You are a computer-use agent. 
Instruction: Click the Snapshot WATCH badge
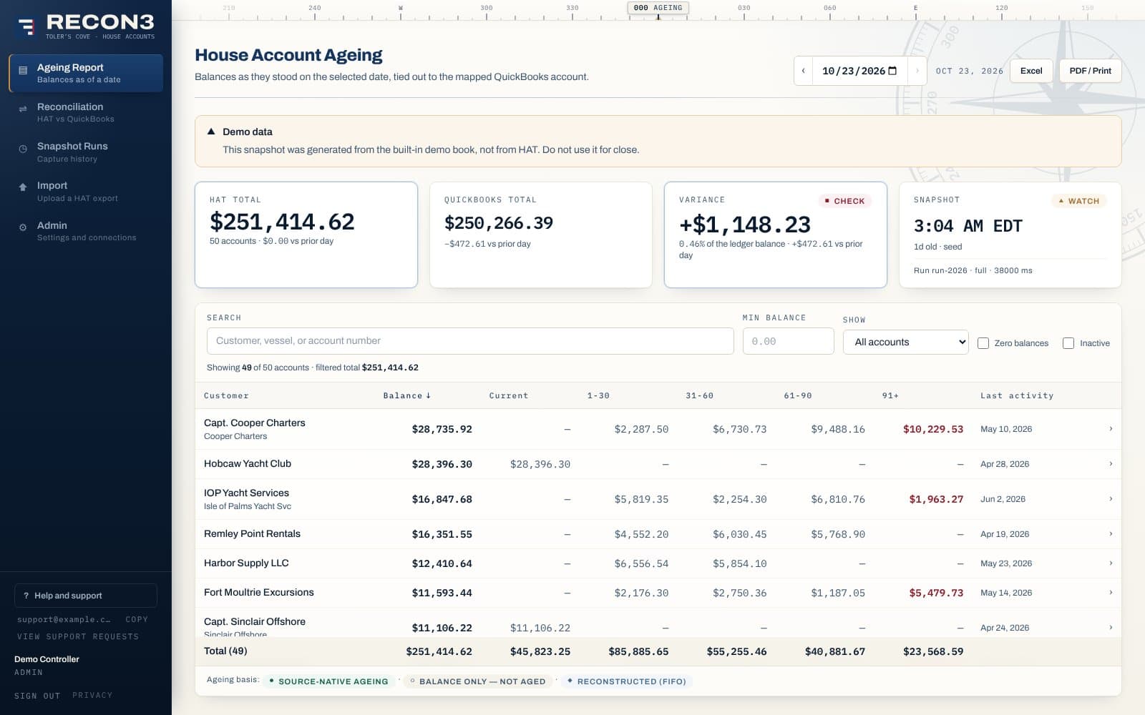(x=1079, y=201)
